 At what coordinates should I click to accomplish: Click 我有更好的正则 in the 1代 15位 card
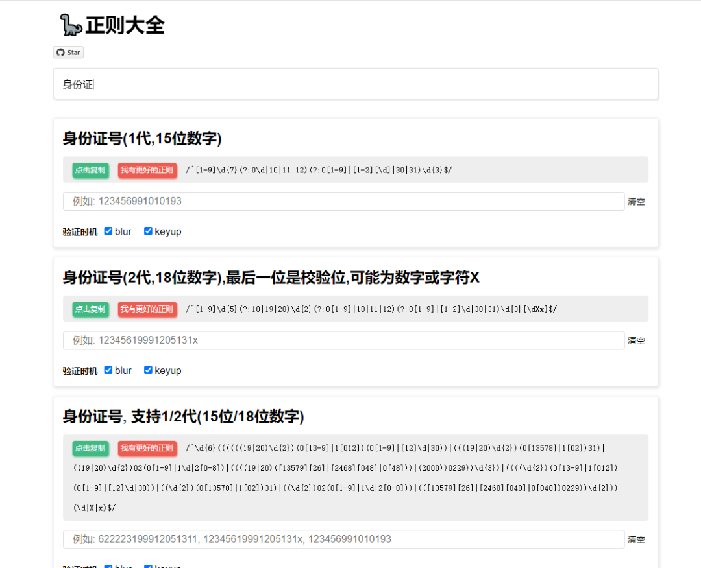(x=147, y=171)
